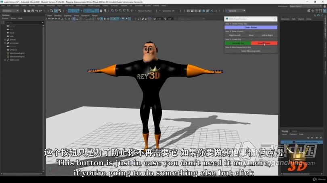Click the directionalLight1 icon in Outliner
This screenshot has height=183, width=327.
pyautogui.click(x=8, y=53)
